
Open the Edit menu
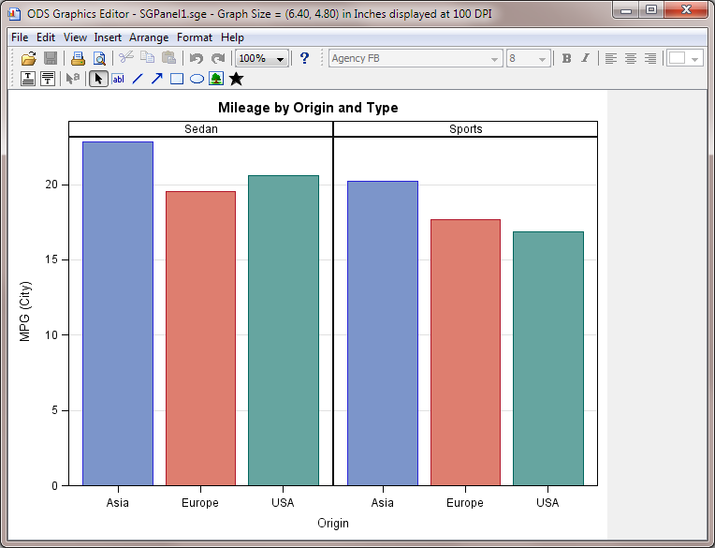tap(46, 37)
